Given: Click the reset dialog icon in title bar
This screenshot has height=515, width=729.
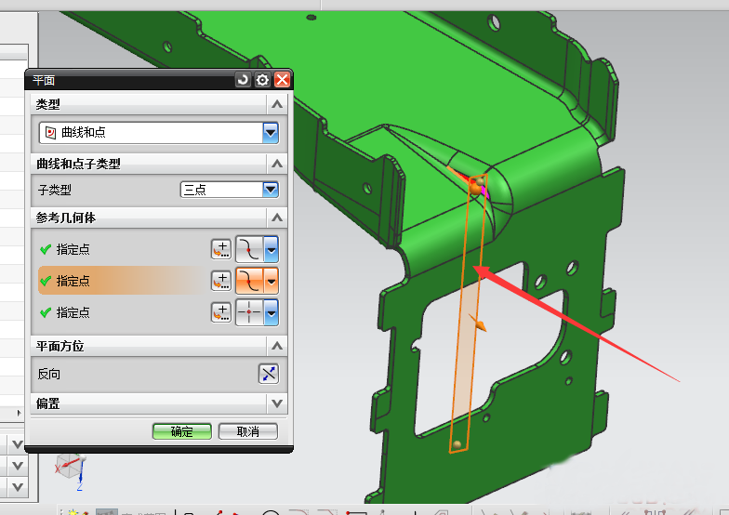Looking at the screenshot, I should (x=244, y=81).
